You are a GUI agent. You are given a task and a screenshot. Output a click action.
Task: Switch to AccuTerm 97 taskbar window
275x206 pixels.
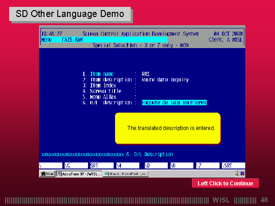point(78,174)
